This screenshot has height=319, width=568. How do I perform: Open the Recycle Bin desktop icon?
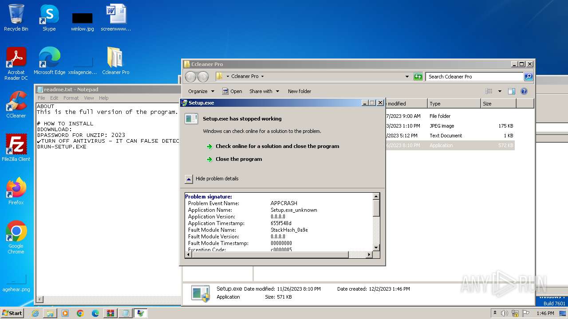(16, 18)
